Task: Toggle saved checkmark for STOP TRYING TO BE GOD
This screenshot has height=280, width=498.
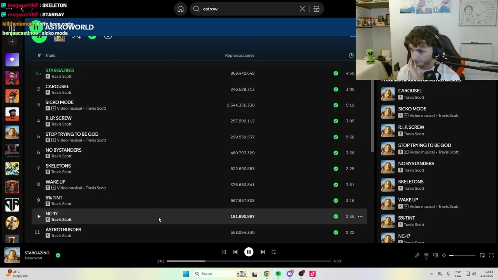Action: coord(336,137)
